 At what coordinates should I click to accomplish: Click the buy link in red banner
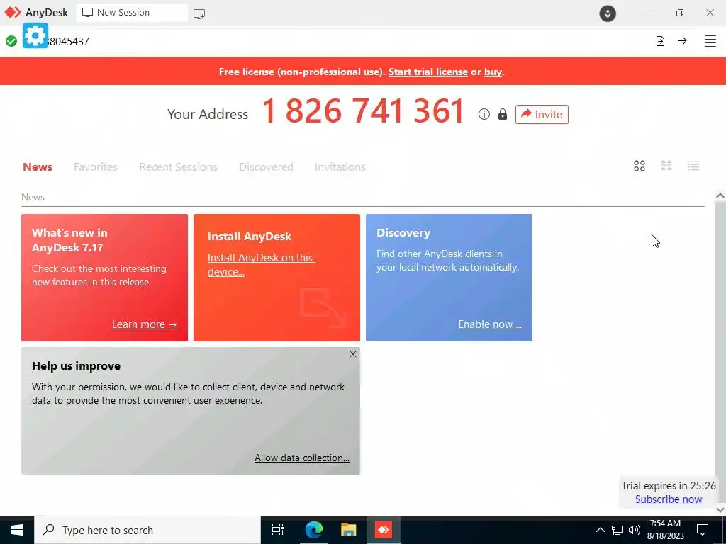(493, 72)
